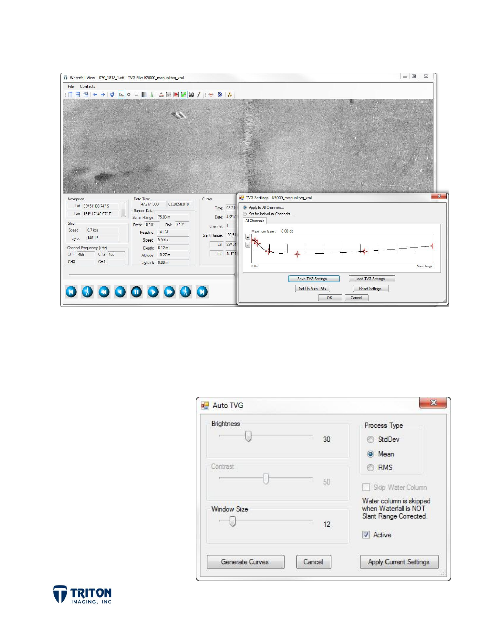Select the rectangle tool icon

point(136,94)
